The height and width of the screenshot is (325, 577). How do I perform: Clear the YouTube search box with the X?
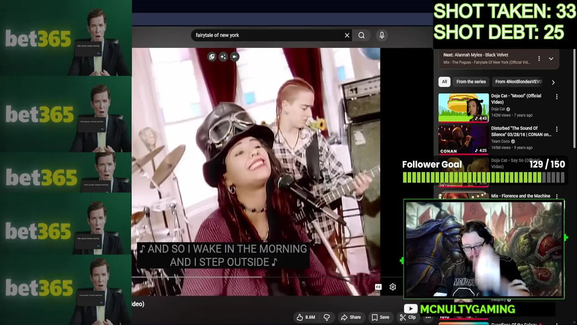pyautogui.click(x=347, y=35)
